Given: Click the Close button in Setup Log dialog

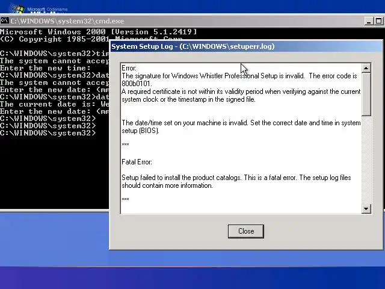Looking at the screenshot, I should 246,231.
